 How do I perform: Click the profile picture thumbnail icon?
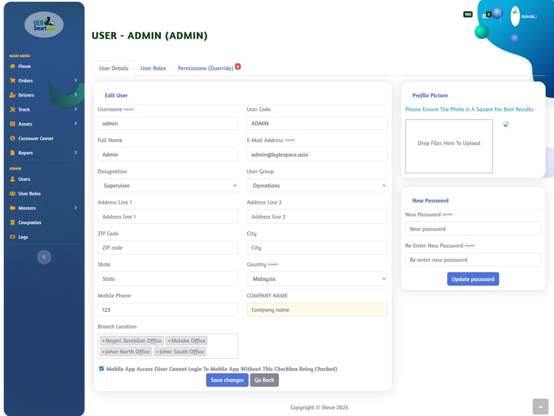coord(506,124)
